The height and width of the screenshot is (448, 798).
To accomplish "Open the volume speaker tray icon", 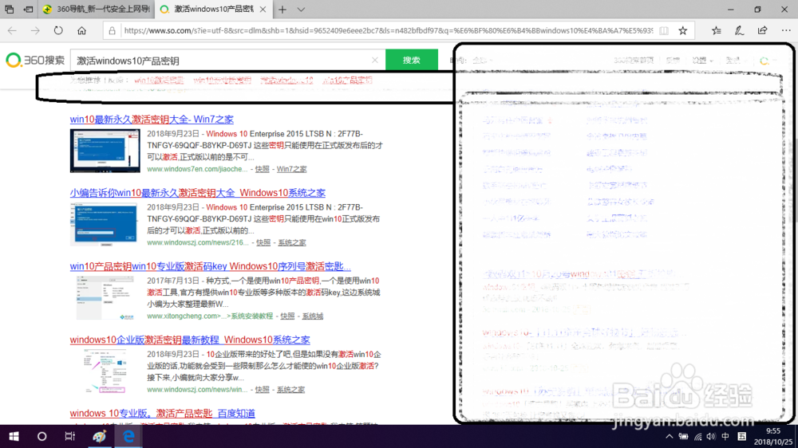I will click(x=711, y=436).
